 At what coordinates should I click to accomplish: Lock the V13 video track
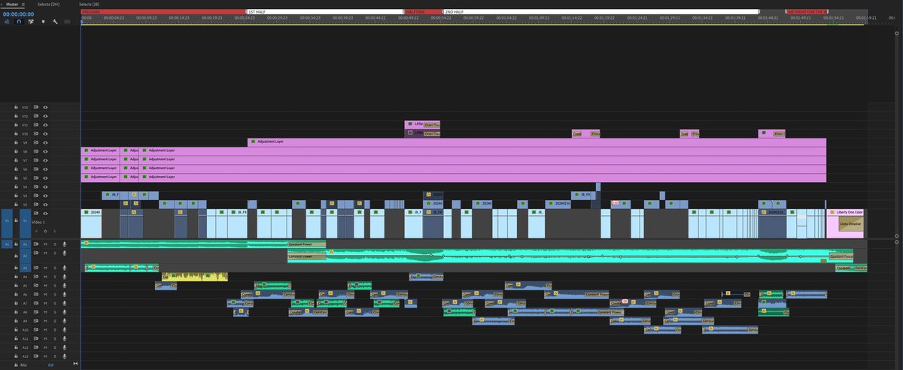(x=16, y=108)
